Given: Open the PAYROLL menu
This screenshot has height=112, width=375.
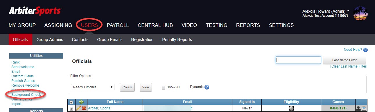Looking at the screenshot, I should click(x=118, y=25).
